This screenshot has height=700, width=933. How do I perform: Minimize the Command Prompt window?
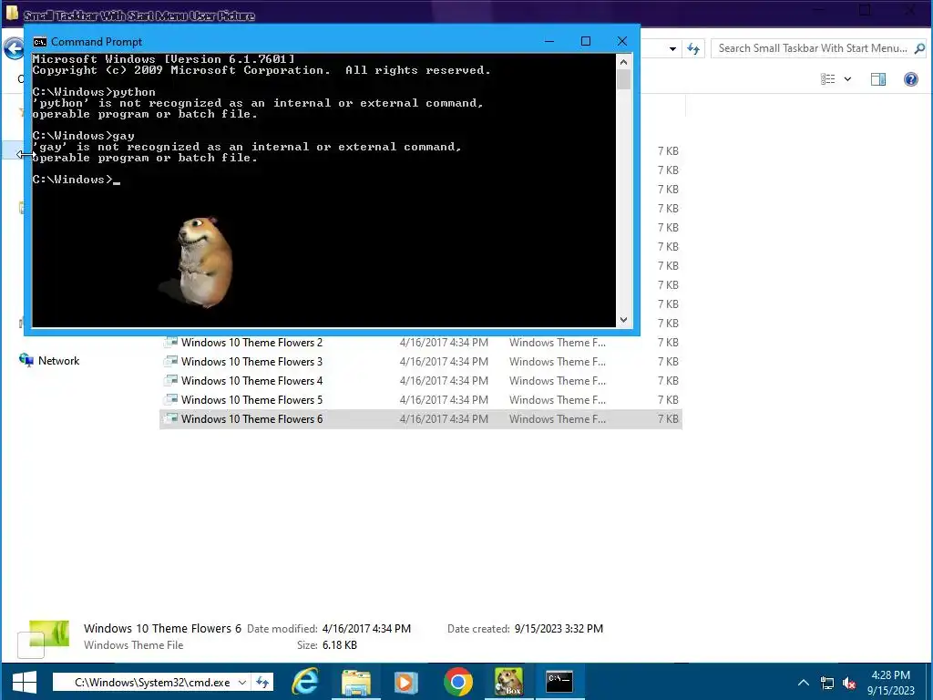coord(549,41)
